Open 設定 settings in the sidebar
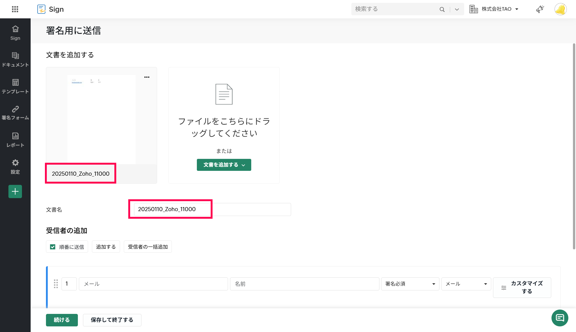The height and width of the screenshot is (332, 576). (15, 167)
